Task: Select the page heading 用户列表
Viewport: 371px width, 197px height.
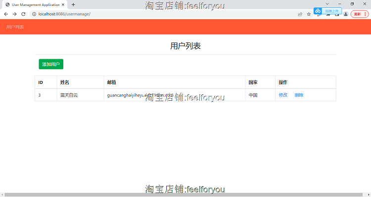Action: [185, 46]
